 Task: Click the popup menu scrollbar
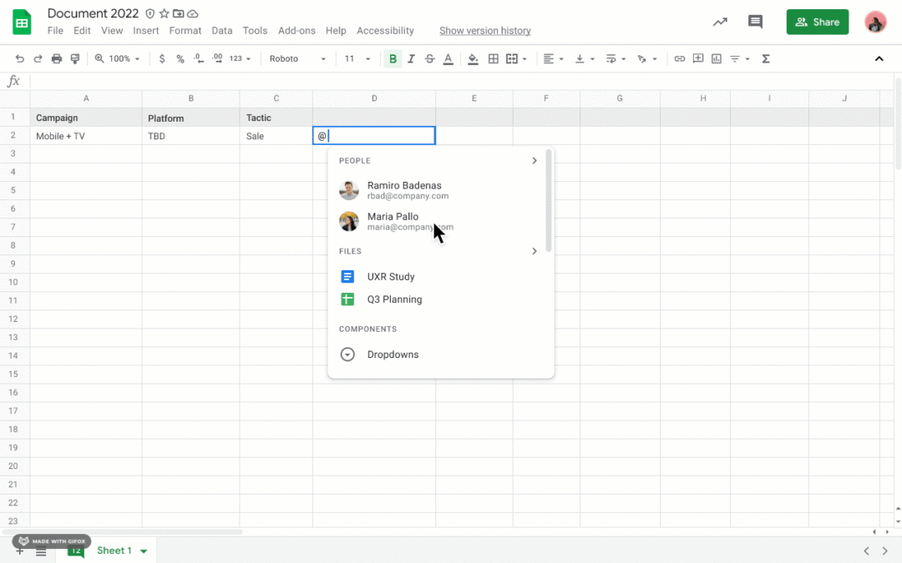(x=549, y=200)
